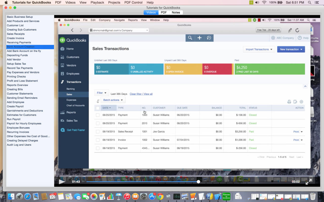Image resolution: width=324 pixels, height=202 pixels.
Task: Open the QuickBooks Help question icon
Action: [x=300, y=38]
